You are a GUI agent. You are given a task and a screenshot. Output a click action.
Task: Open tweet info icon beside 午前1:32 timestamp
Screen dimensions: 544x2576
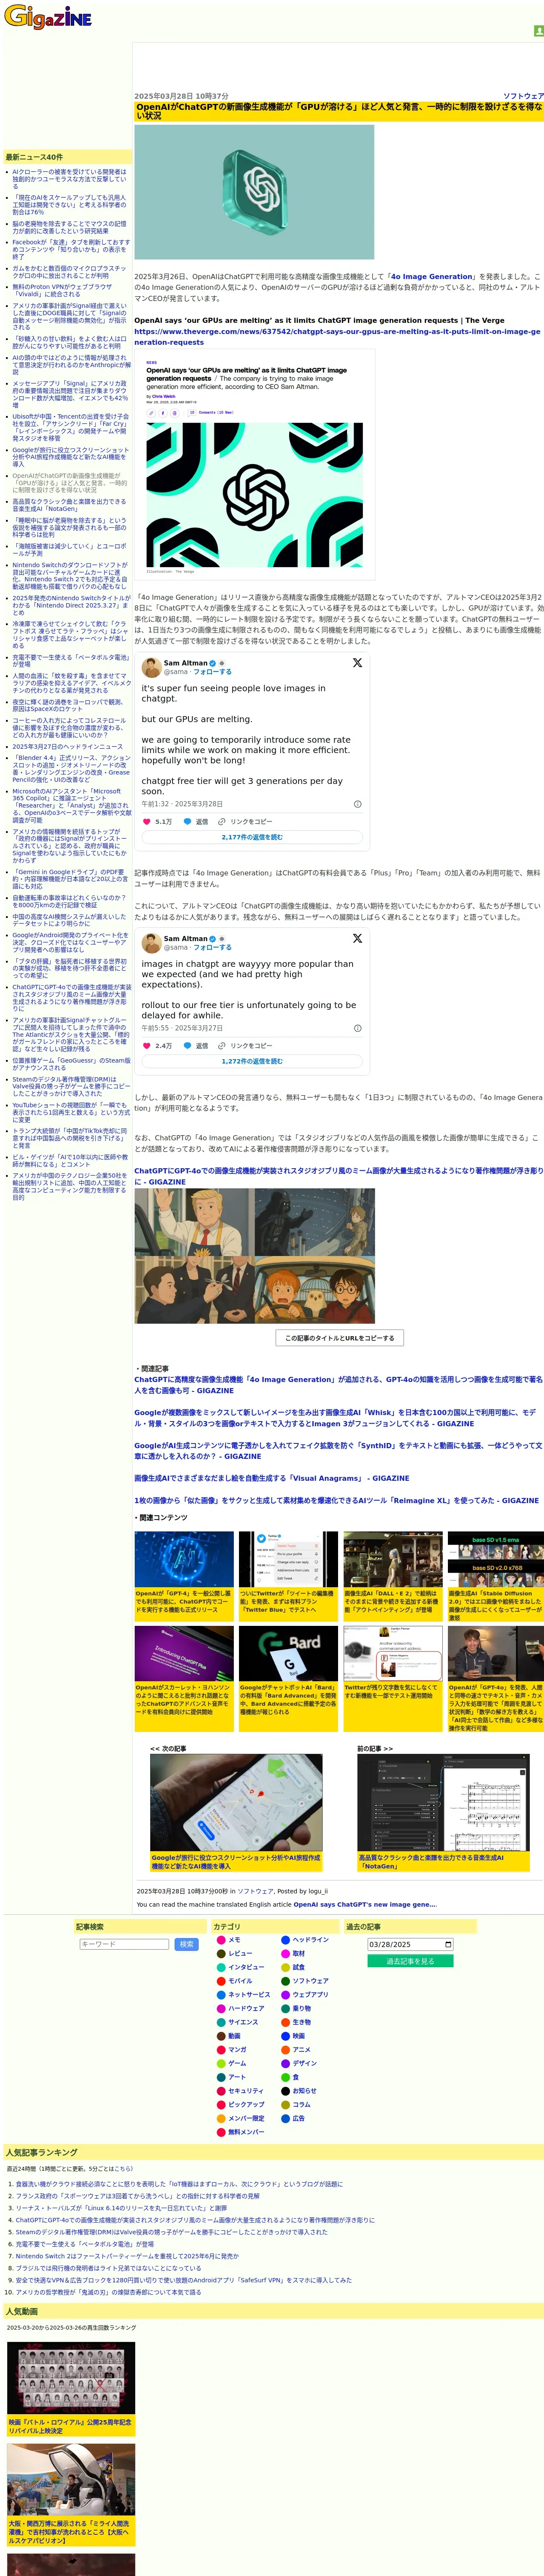pos(358,804)
